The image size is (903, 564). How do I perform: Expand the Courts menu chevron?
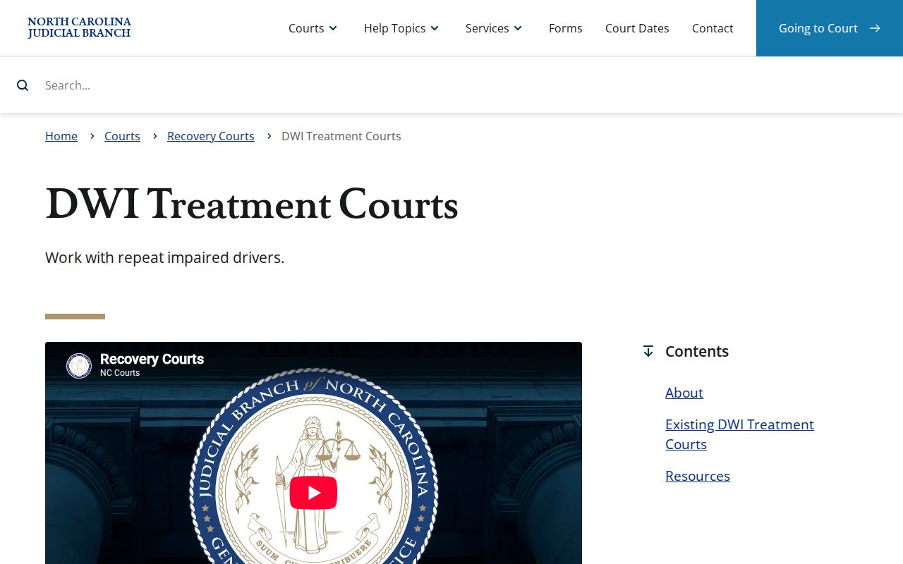(x=333, y=28)
